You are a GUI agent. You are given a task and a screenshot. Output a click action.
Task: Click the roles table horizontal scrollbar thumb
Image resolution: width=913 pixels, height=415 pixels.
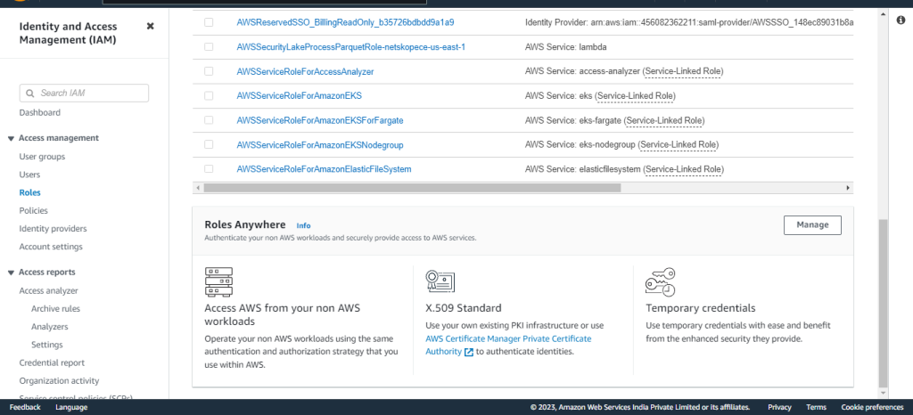click(x=412, y=188)
